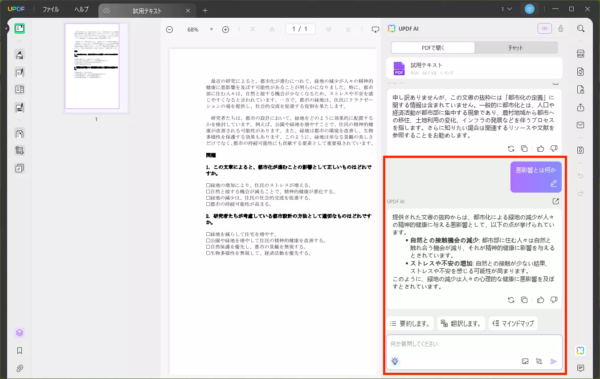Save the document with the disk icon
Image resolution: width=600 pixels, height=379 pixels.
(580, 150)
